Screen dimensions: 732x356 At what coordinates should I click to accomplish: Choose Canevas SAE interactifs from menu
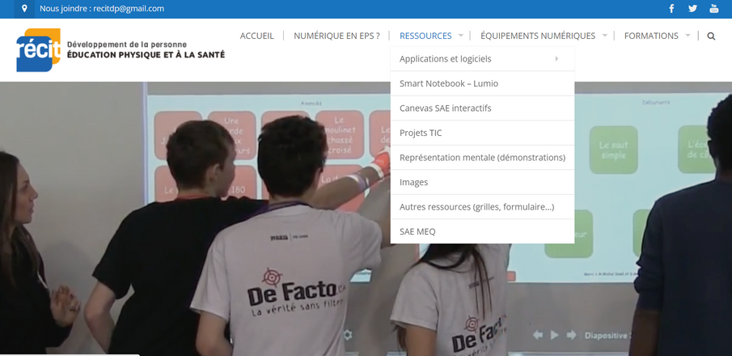coord(445,108)
